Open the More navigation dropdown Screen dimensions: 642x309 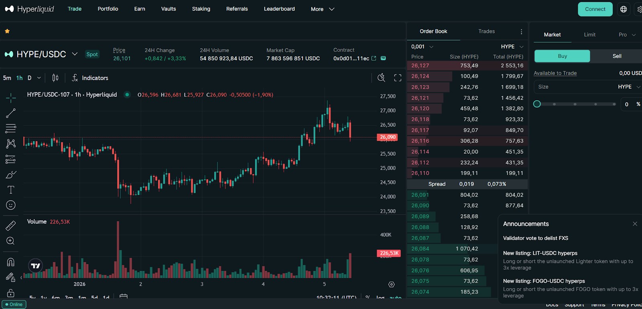click(323, 9)
